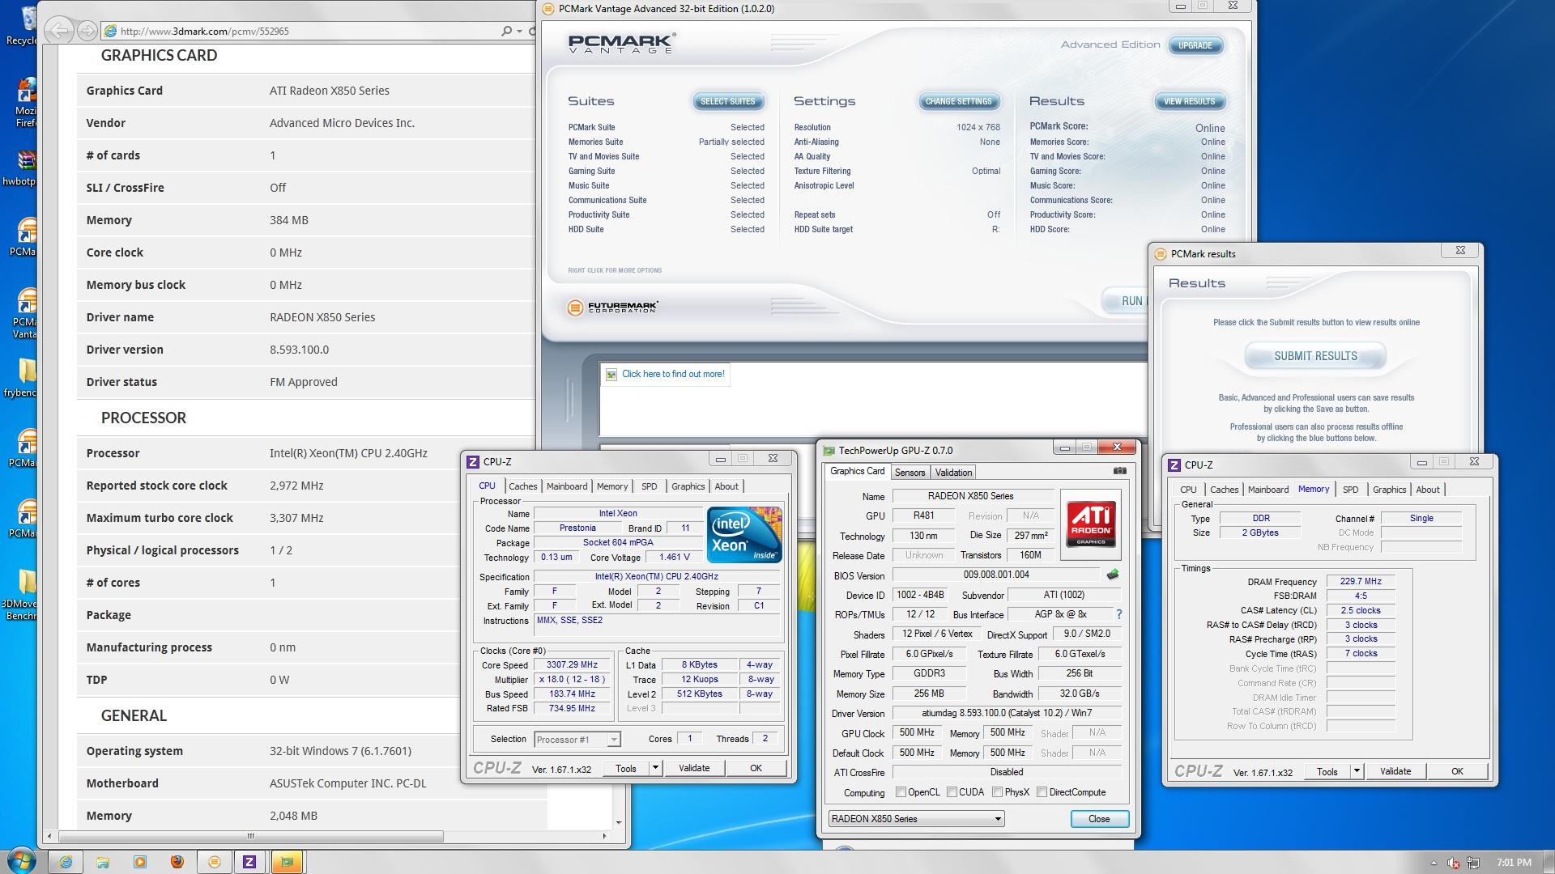The height and width of the screenshot is (874, 1555).
Task: Switch to PCMark Vantage taskbar button
Action: pos(215,862)
